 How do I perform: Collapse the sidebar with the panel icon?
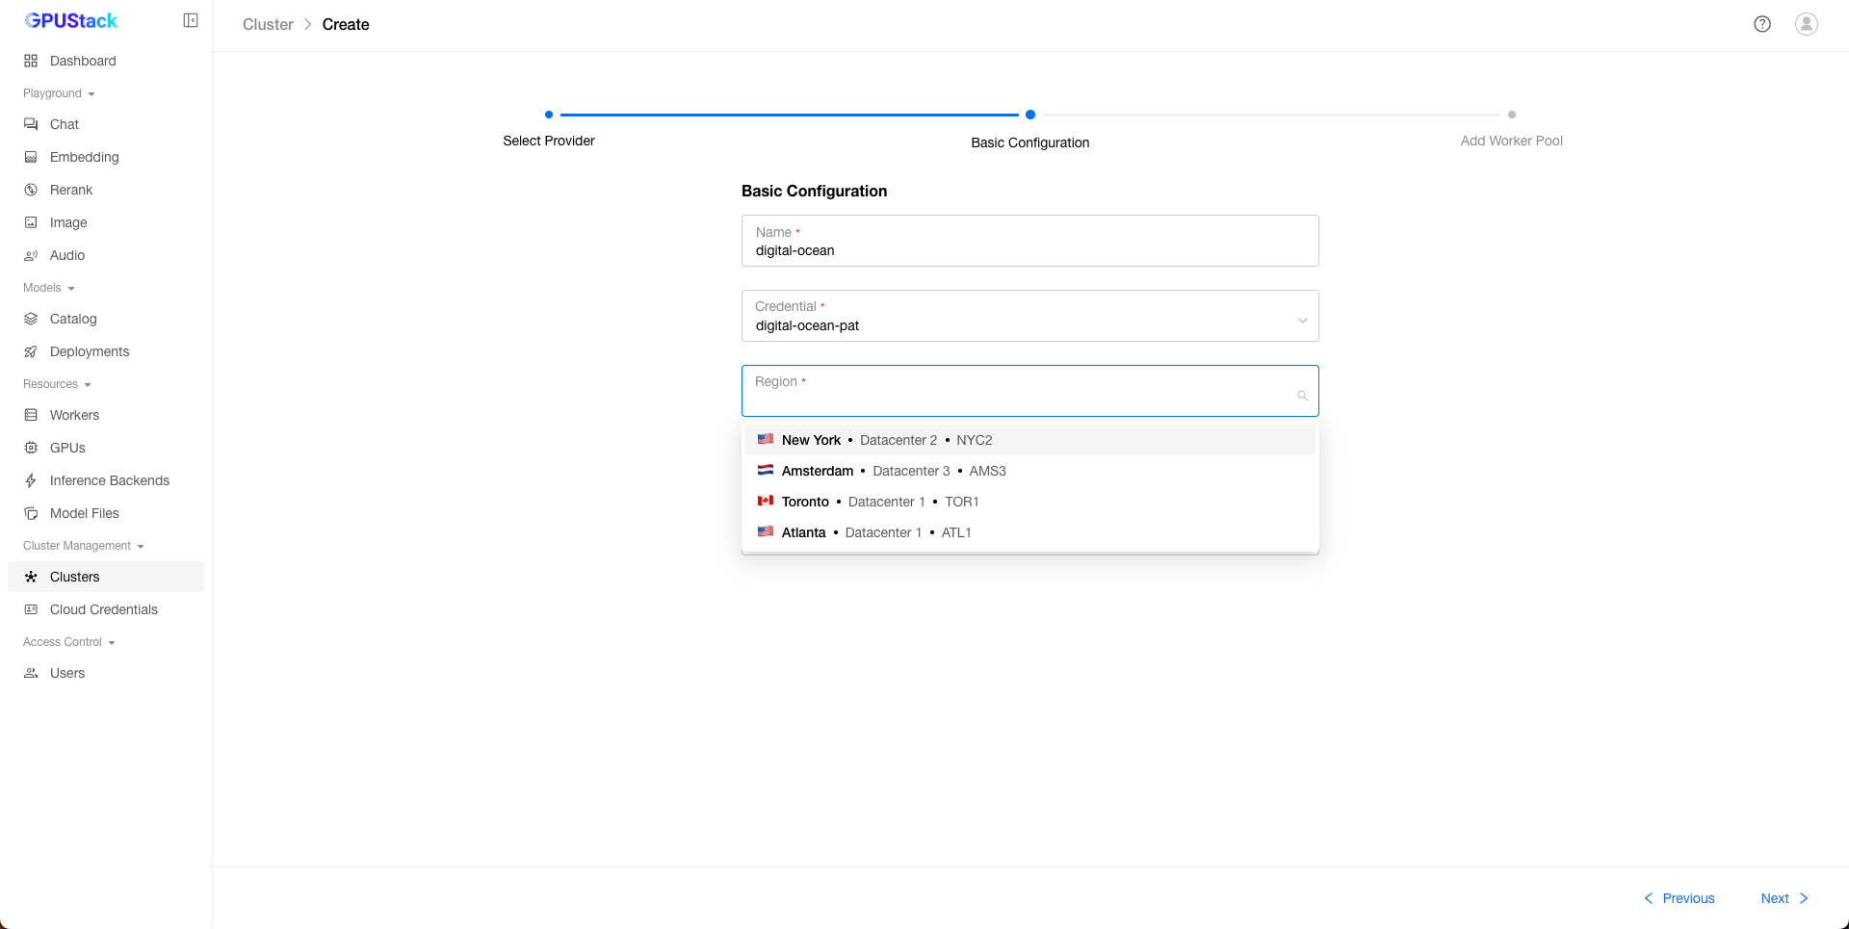click(x=191, y=21)
